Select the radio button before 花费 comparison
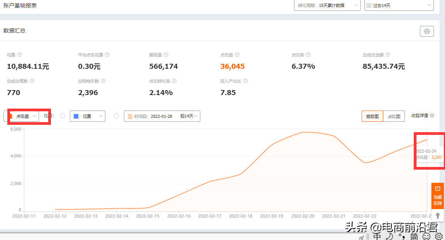 [x=63, y=116]
